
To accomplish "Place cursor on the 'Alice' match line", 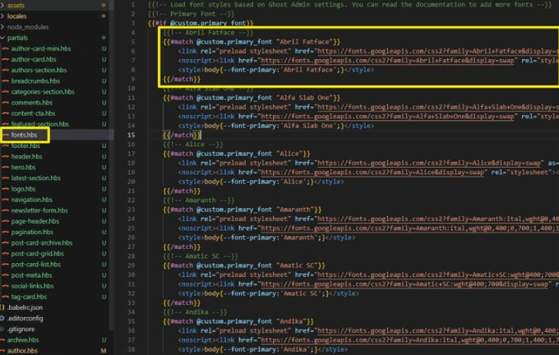I will point(237,154).
